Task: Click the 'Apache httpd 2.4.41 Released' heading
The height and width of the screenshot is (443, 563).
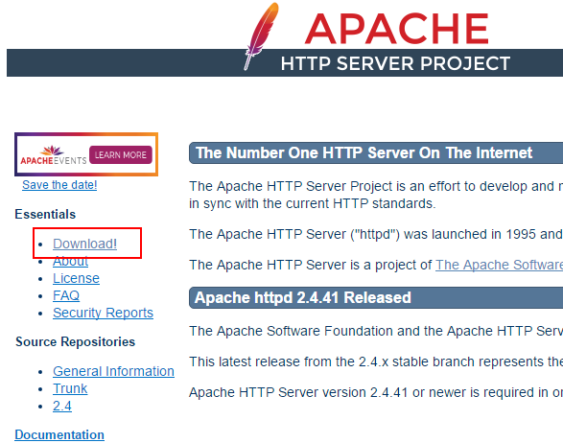Action: (303, 297)
